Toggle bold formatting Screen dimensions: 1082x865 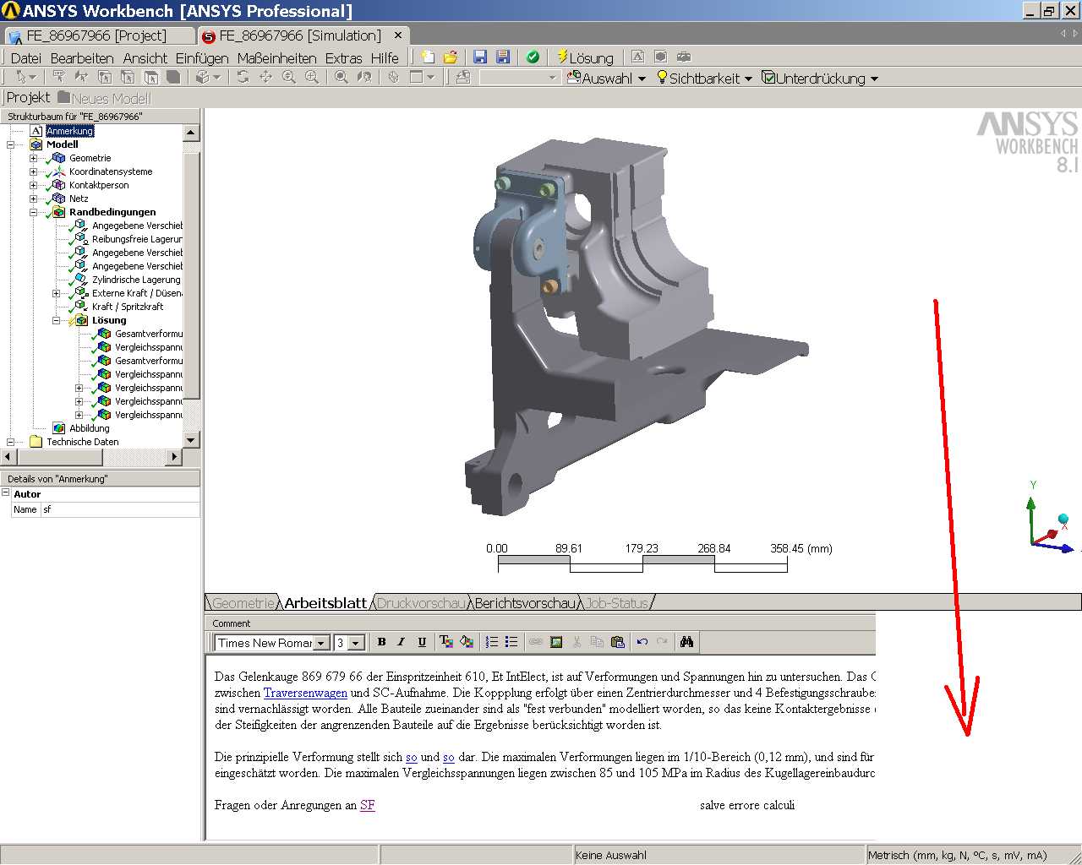tap(381, 642)
